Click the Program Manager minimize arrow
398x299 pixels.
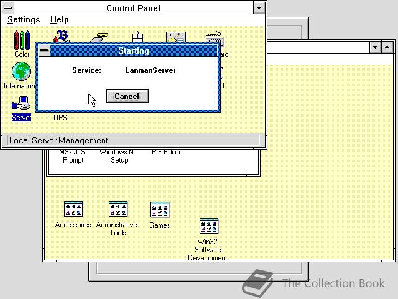(x=375, y=47)
